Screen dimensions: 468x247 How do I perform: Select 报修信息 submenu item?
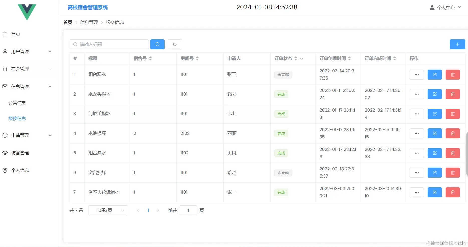tap(17, 119)
